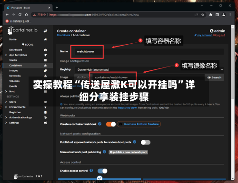Click the Home house icon
The image size is (238, 183).
pyautogui.click(x=45, y=39)
